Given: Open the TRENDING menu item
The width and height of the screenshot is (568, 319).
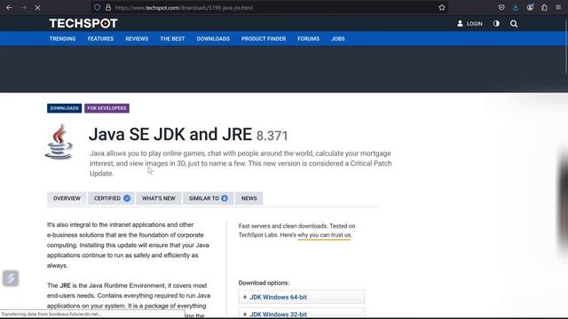Looking at the screenshot, I should [63, 39].
